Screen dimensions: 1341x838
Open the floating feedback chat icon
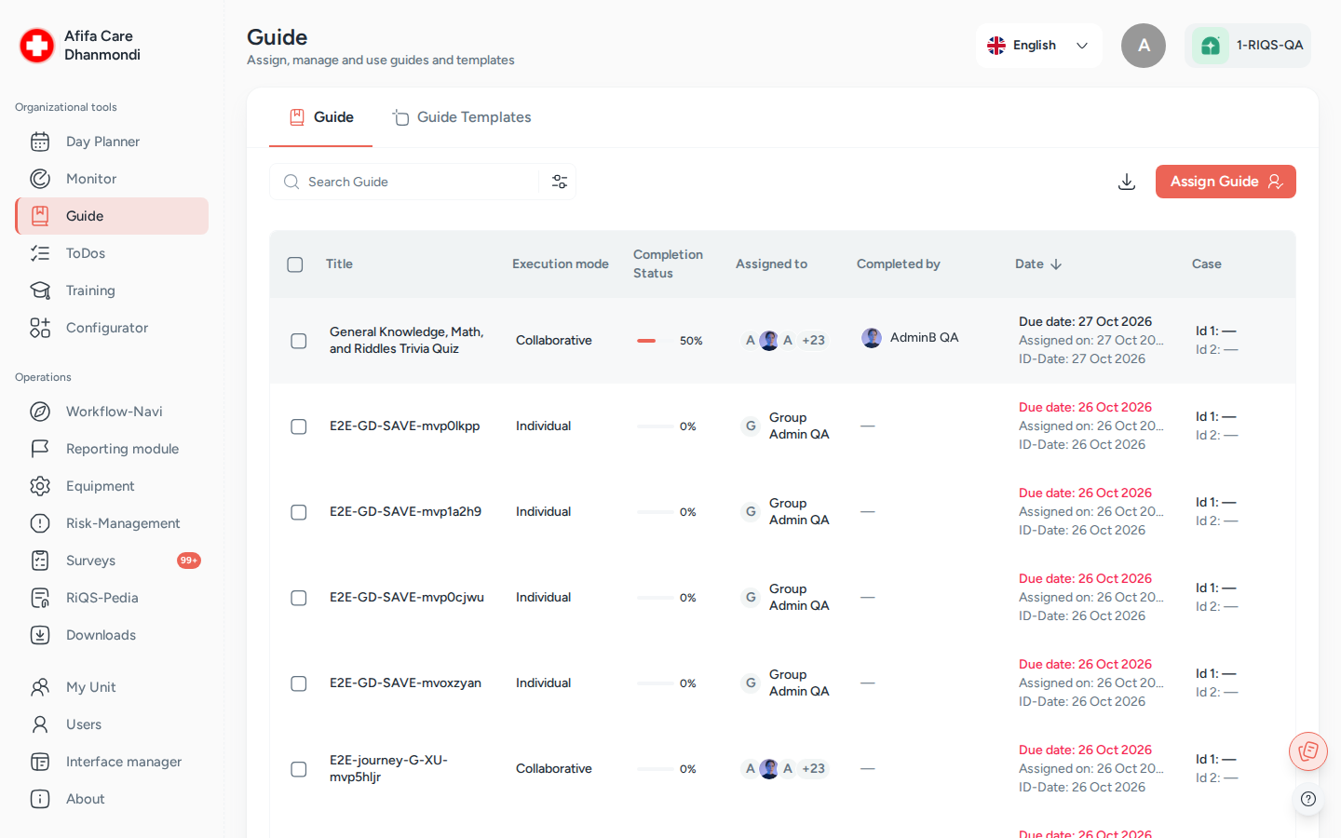[1308, 751]
